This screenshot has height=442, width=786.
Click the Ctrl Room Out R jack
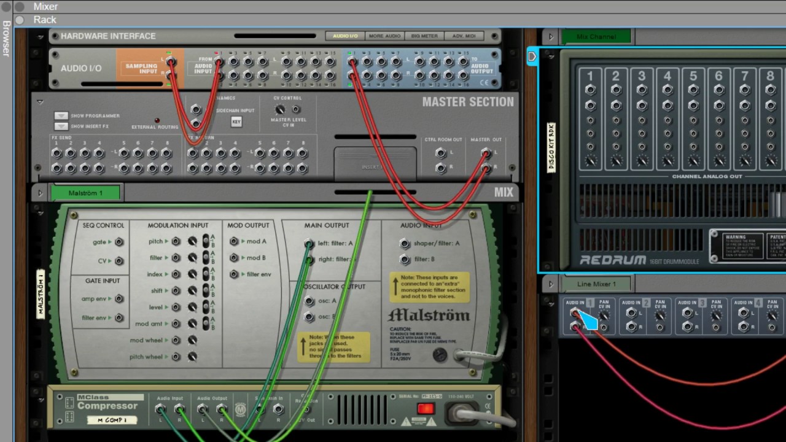[x=441, y=168]
